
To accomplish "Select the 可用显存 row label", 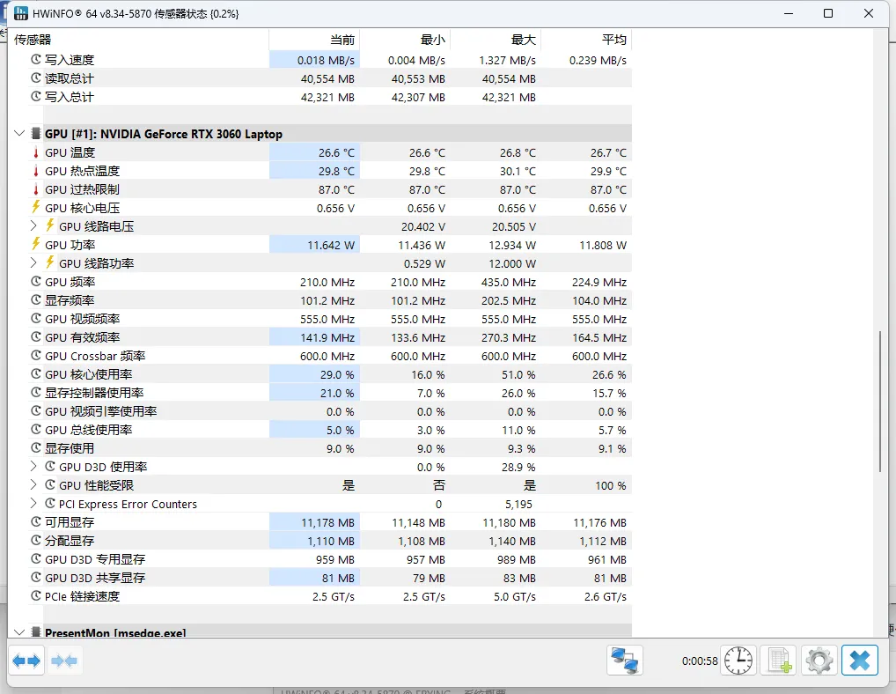I will point(70,522).
